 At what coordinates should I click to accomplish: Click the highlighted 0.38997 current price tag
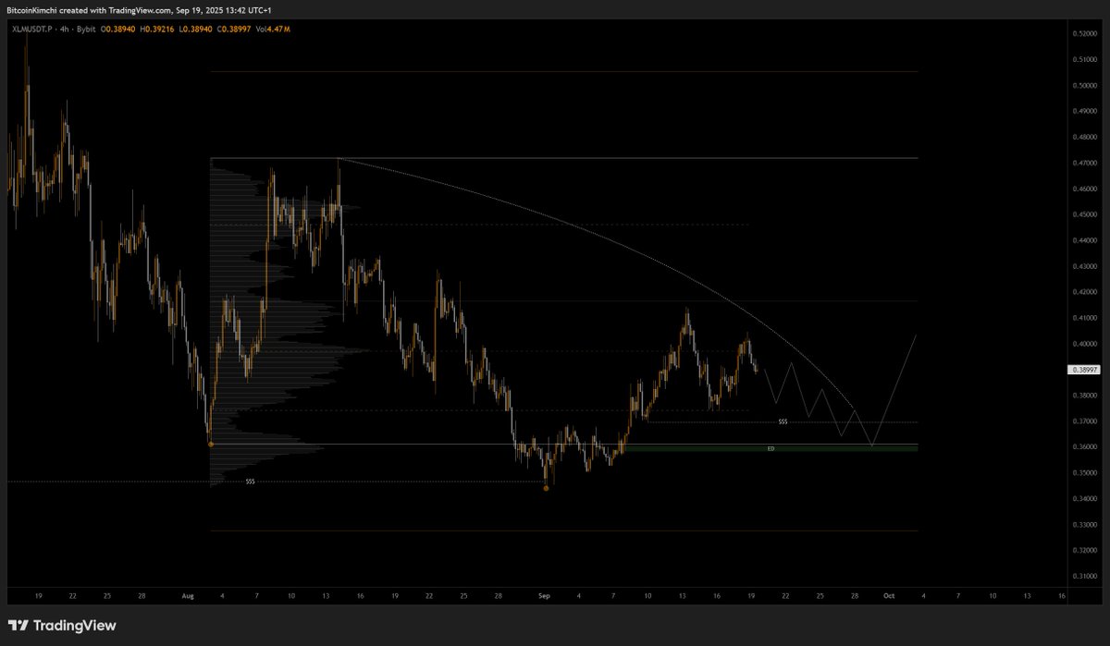coord(1083,369)
